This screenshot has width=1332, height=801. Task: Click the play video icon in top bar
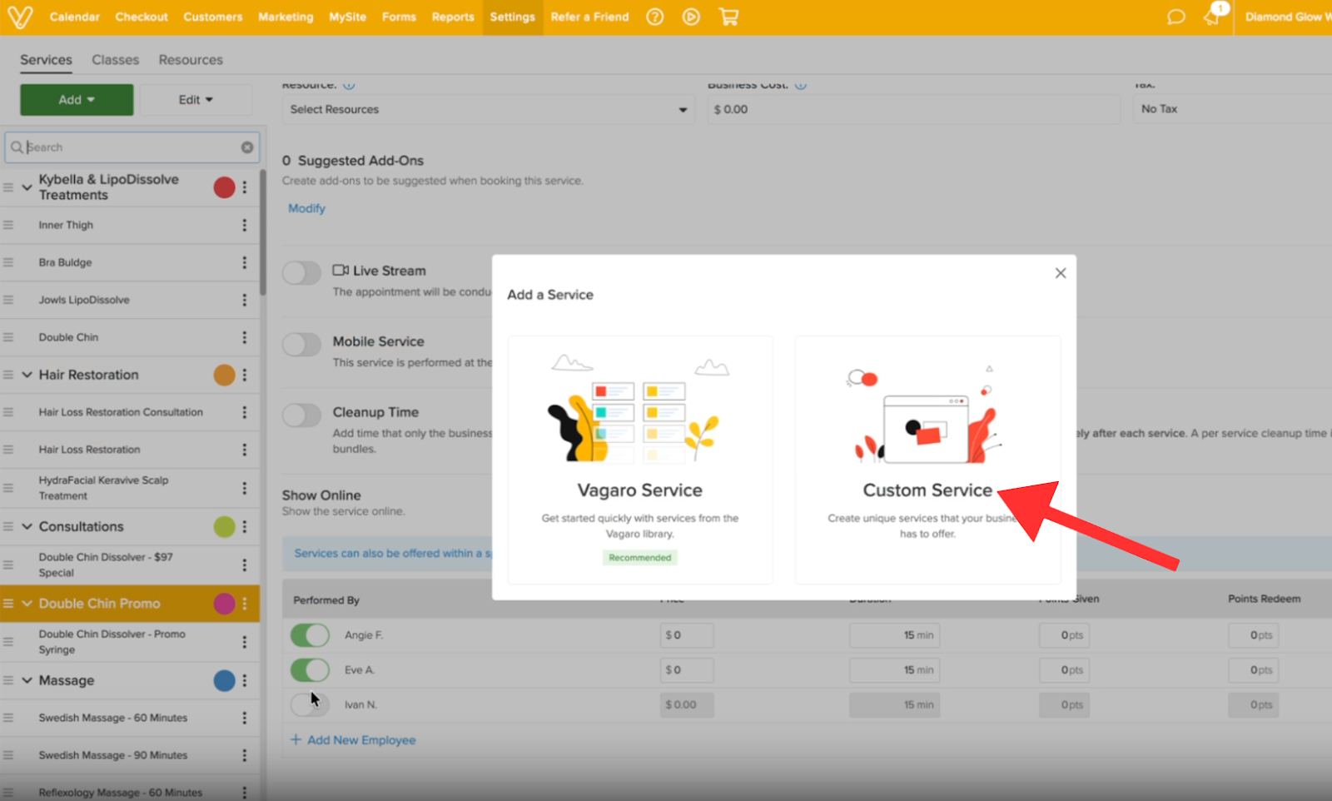coord(691,17)
